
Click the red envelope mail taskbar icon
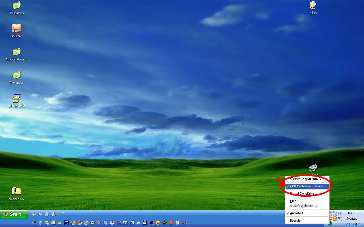click(171, 223)
